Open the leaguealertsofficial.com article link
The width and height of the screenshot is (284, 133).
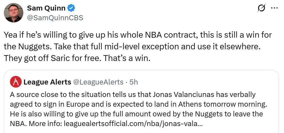pos(133,123)
